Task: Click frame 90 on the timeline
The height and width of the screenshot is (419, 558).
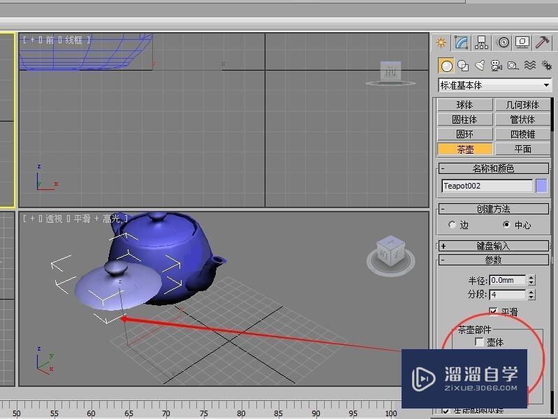Action: coord(316,413)
